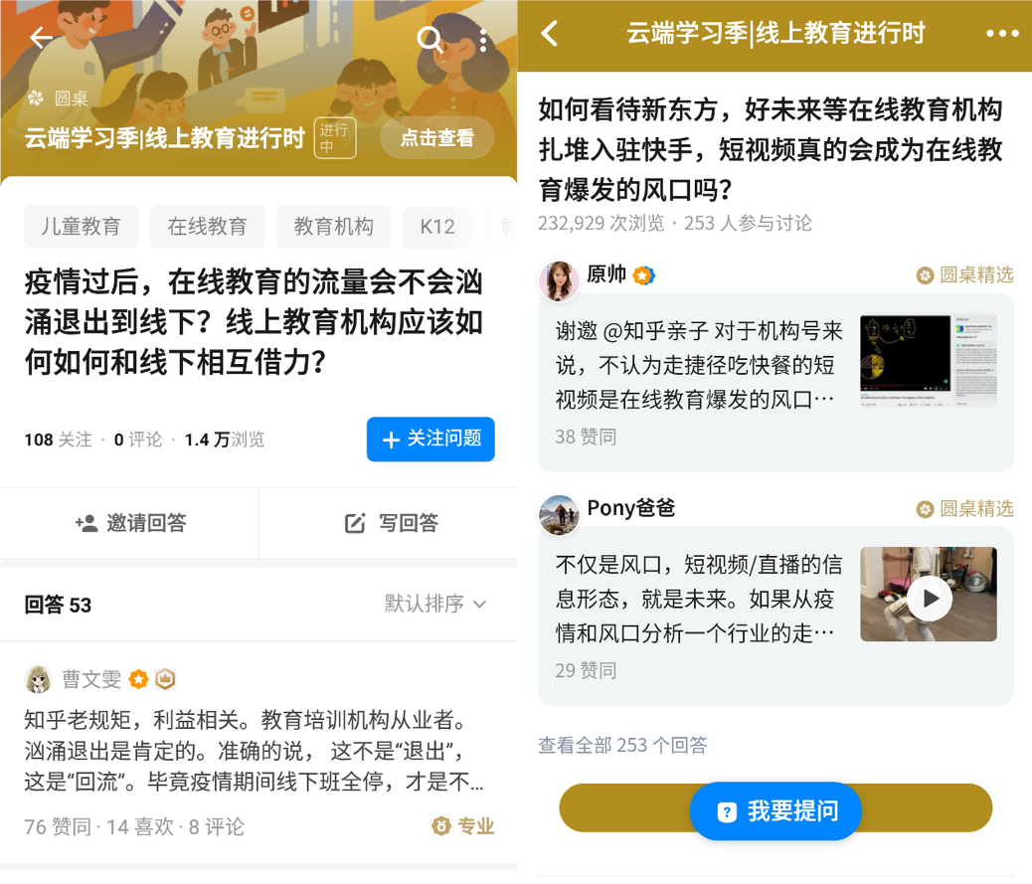Go back using the right screen chevron
The height and width of the screenshot is (884, 1032).
pyautogui.click(x=550, y=33)
